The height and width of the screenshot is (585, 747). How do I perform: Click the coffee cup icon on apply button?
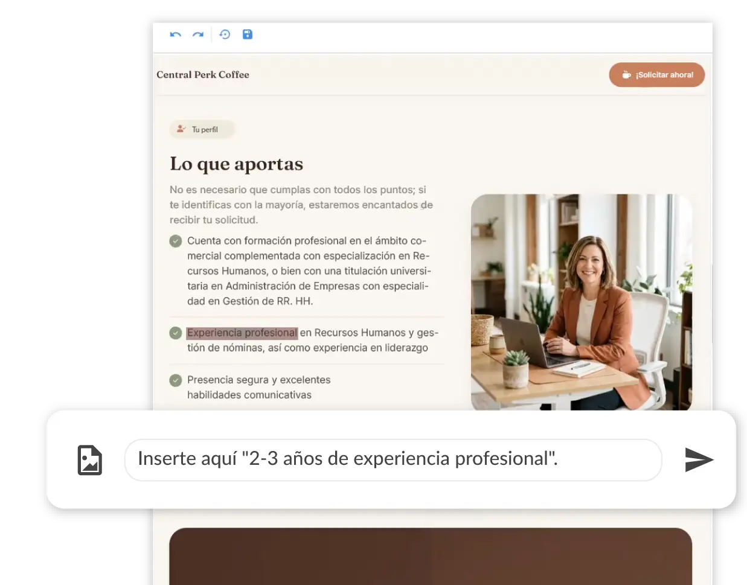coord(626,75)
